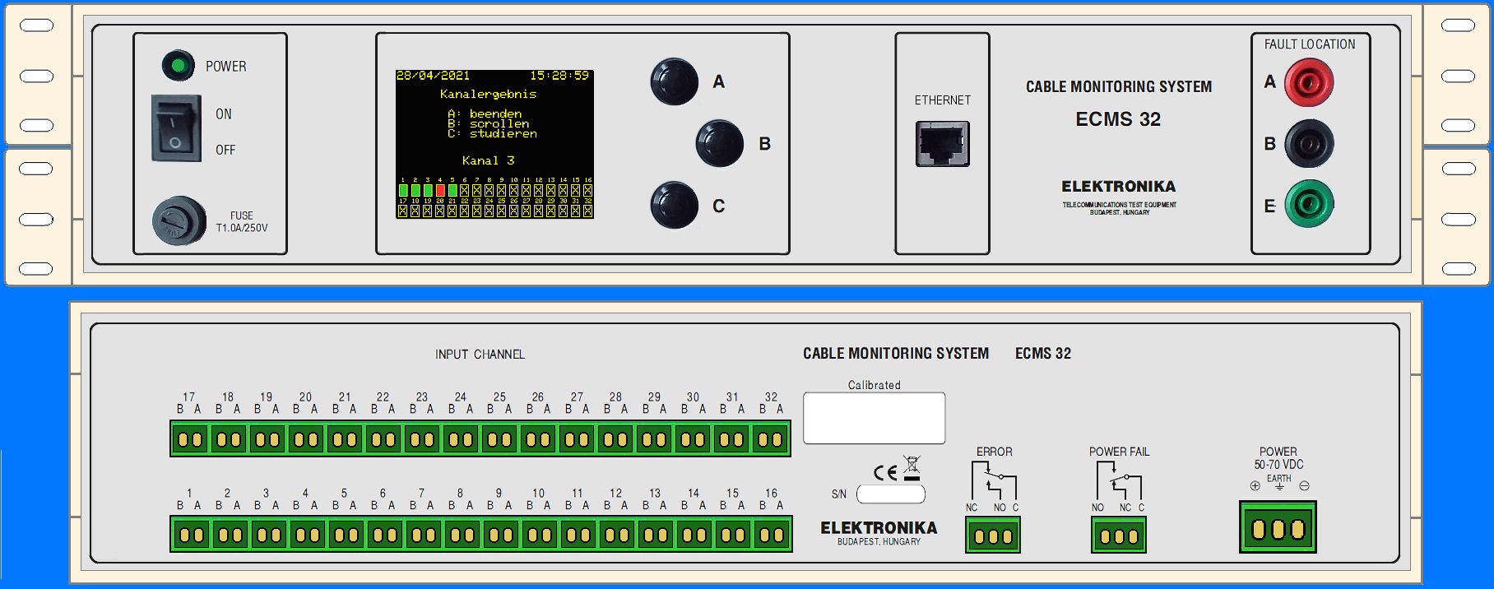Click green channel 5 status box on display
Viewport: 1494px width, 589px height.
click(452, 190)
